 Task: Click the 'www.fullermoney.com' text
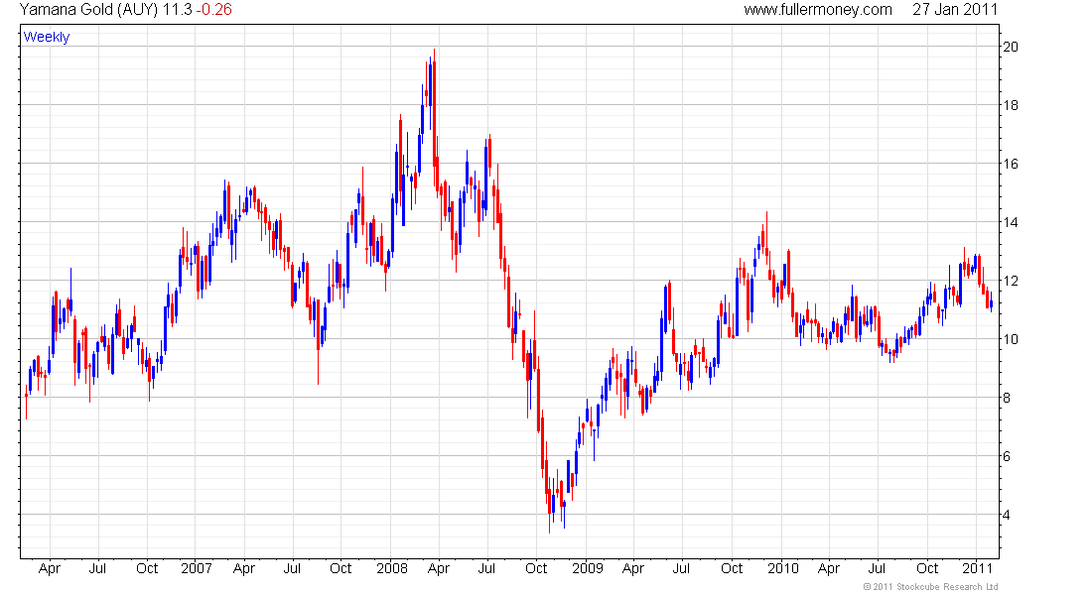tap(818, 10)
